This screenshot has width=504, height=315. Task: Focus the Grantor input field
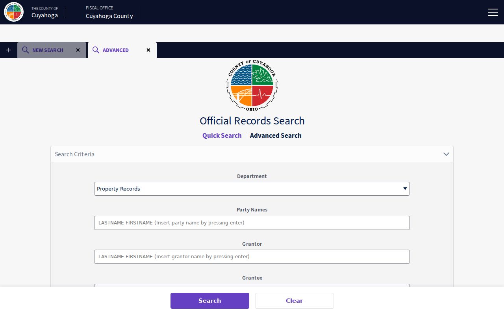point(252,257)
